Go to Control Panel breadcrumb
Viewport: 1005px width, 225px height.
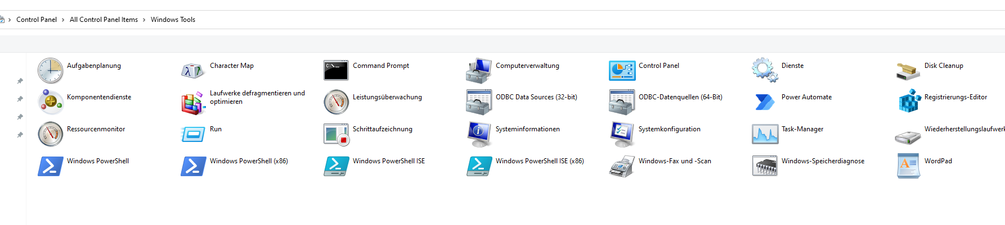point(37,20)
